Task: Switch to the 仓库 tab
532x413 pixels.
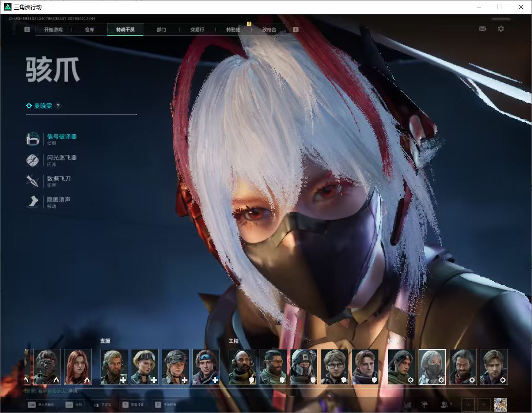Action: pyautogui.click(x=89, y=29)
